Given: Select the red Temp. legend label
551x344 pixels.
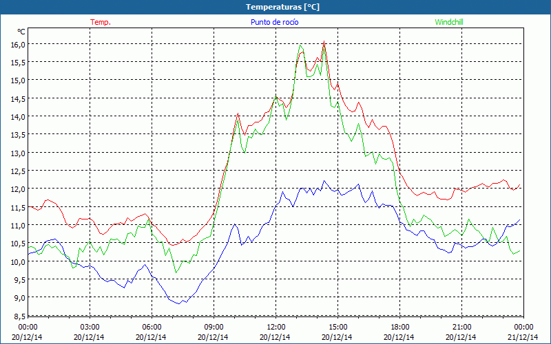Looking at the screenshot, I should point(101,22).
